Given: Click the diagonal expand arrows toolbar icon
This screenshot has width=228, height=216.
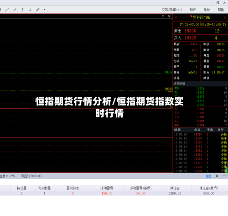Looking at the screenshot, I should [x=7, y=10].
